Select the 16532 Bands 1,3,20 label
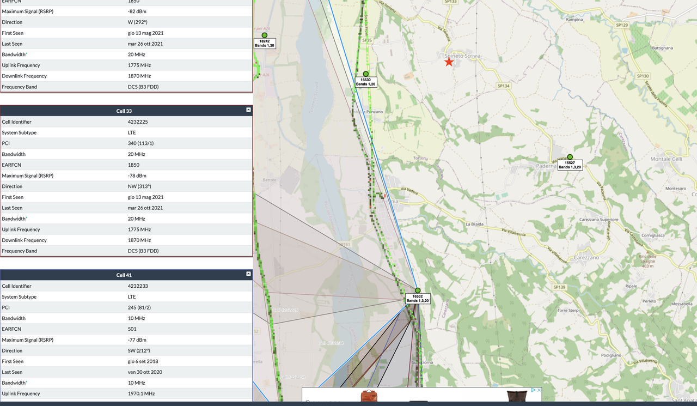Viewport: 697px width, 406px height. [418, 299]
